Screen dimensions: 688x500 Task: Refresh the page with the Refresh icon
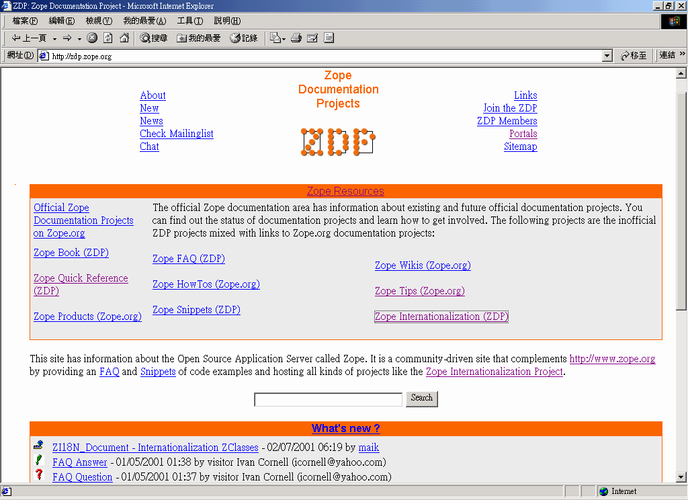point(108,38)
